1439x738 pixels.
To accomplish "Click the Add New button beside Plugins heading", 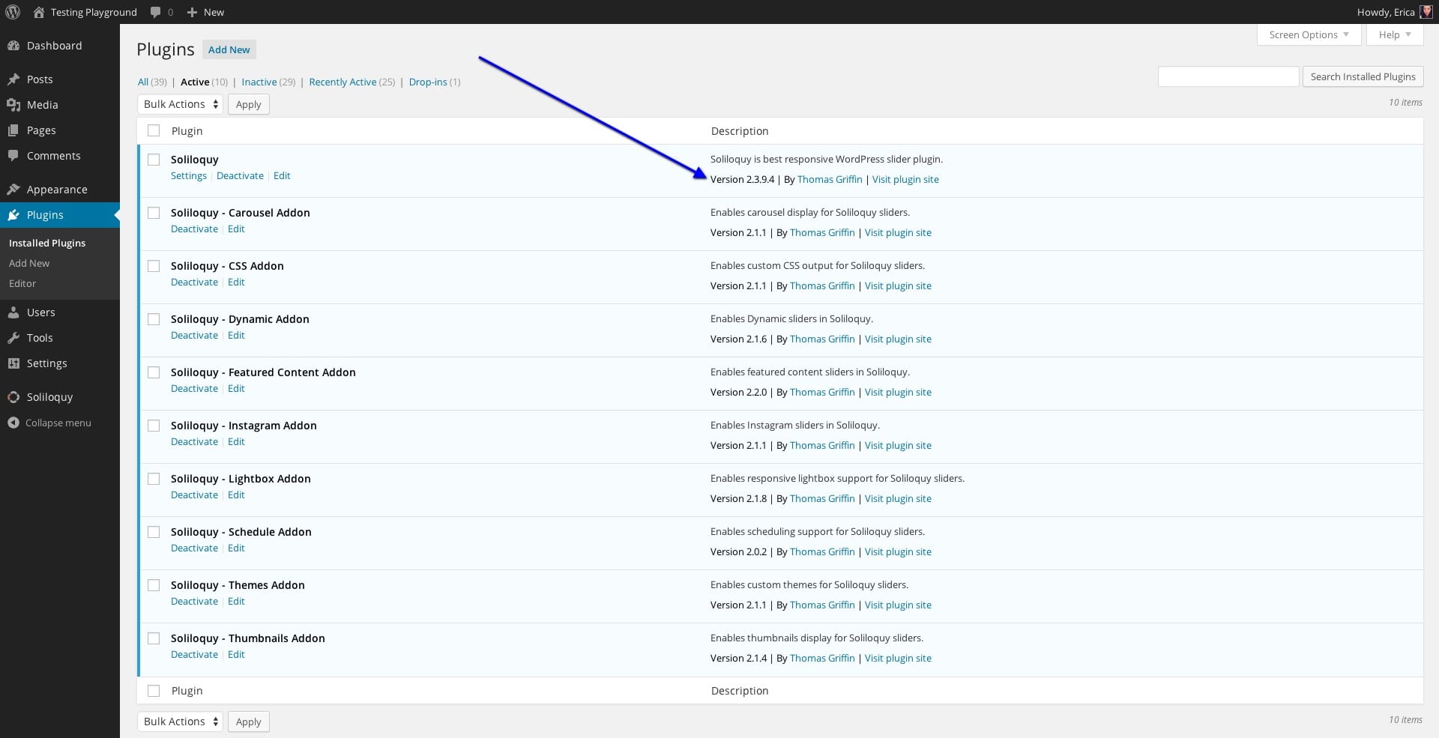I will (x=229, y=49).
